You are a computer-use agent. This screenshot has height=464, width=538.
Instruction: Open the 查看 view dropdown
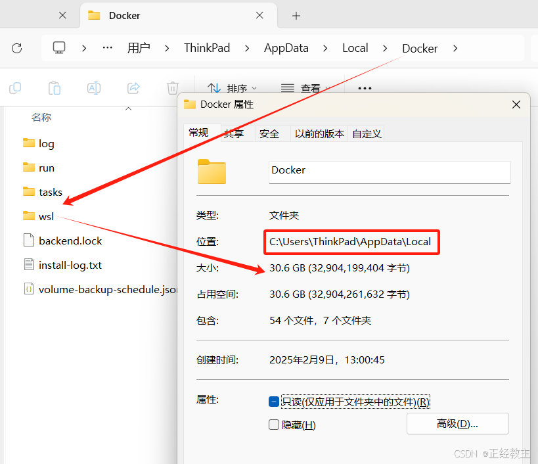click(305, 88)
